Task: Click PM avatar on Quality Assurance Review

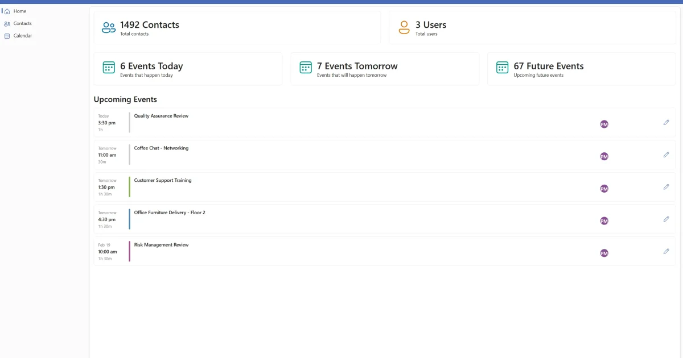Action: pyautogui.click(x=604, y=124)
